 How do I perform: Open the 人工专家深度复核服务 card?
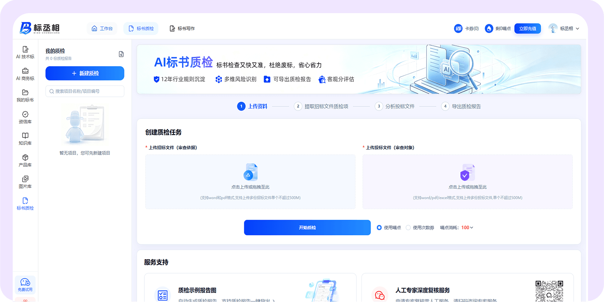pyautogui.click(x=468, y=288)
